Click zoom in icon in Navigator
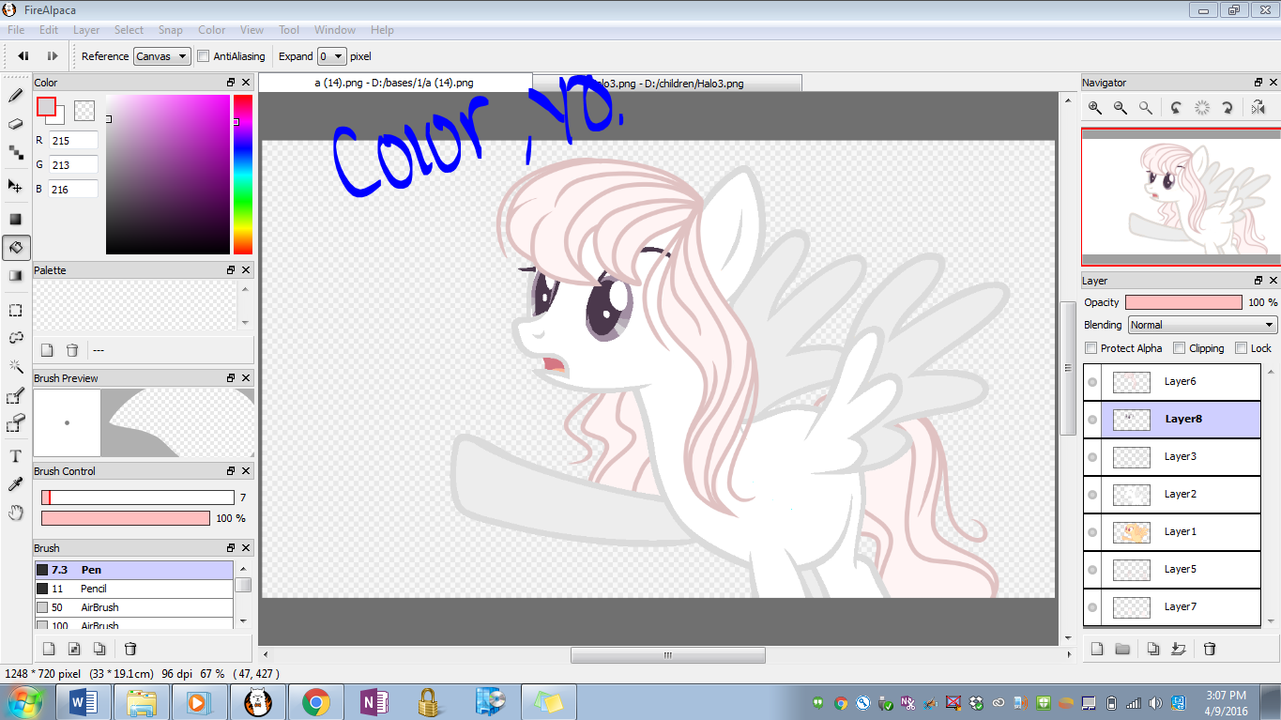The width and height of the screenshot is (1281, 720). 1095,108
